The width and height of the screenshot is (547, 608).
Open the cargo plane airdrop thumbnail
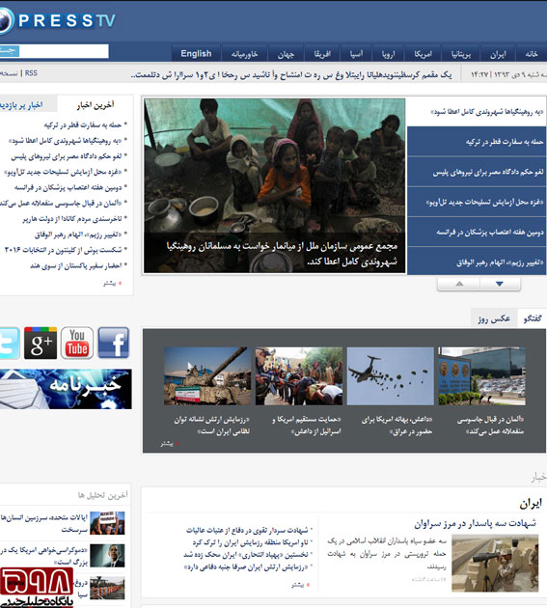point(391,376)
